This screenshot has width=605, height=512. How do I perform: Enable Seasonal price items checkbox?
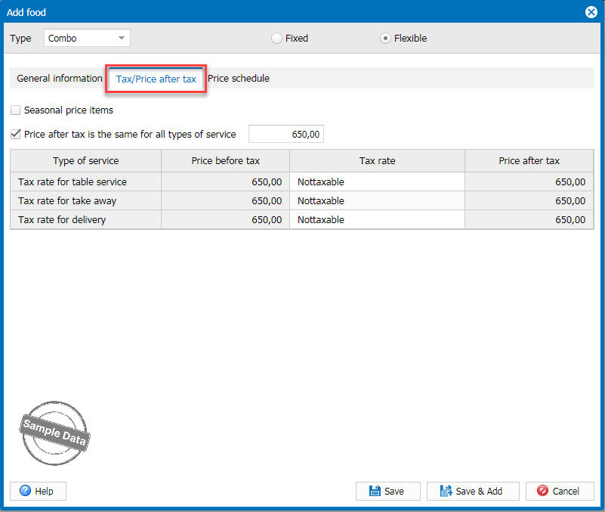pos(16,110)
